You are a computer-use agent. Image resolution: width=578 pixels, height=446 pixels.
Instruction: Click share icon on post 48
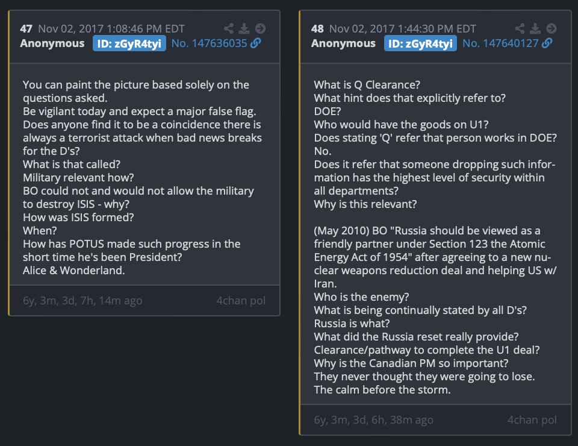520,29
